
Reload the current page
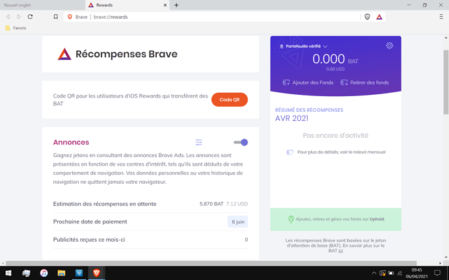tap(30, 17)
